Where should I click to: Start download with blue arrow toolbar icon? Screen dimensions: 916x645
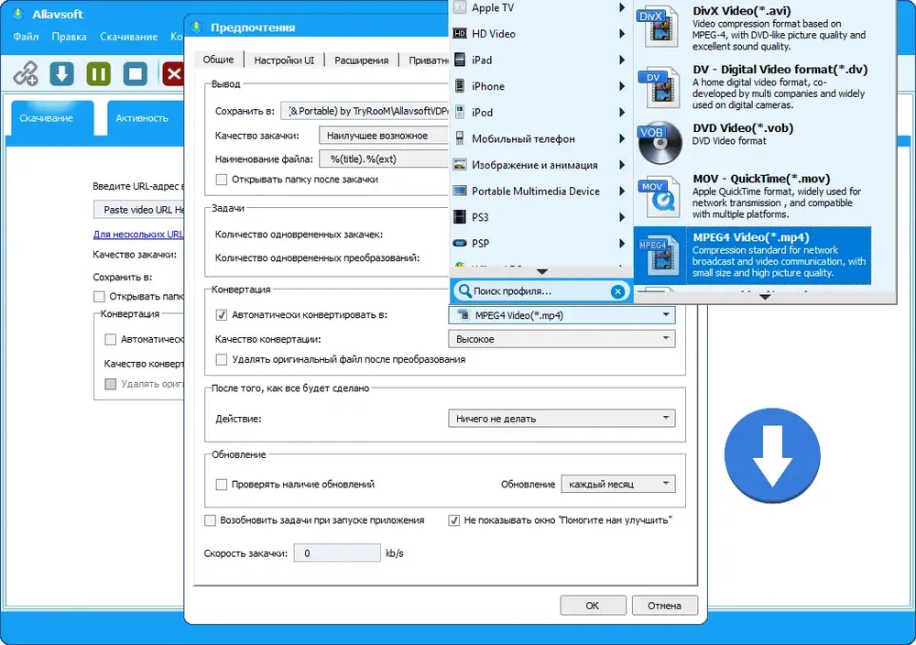tap(62, 73)
